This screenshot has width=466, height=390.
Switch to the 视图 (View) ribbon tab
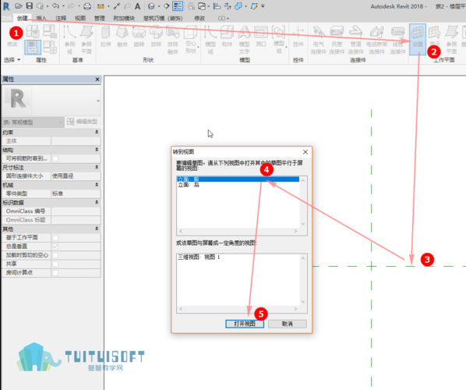[80, 18]
